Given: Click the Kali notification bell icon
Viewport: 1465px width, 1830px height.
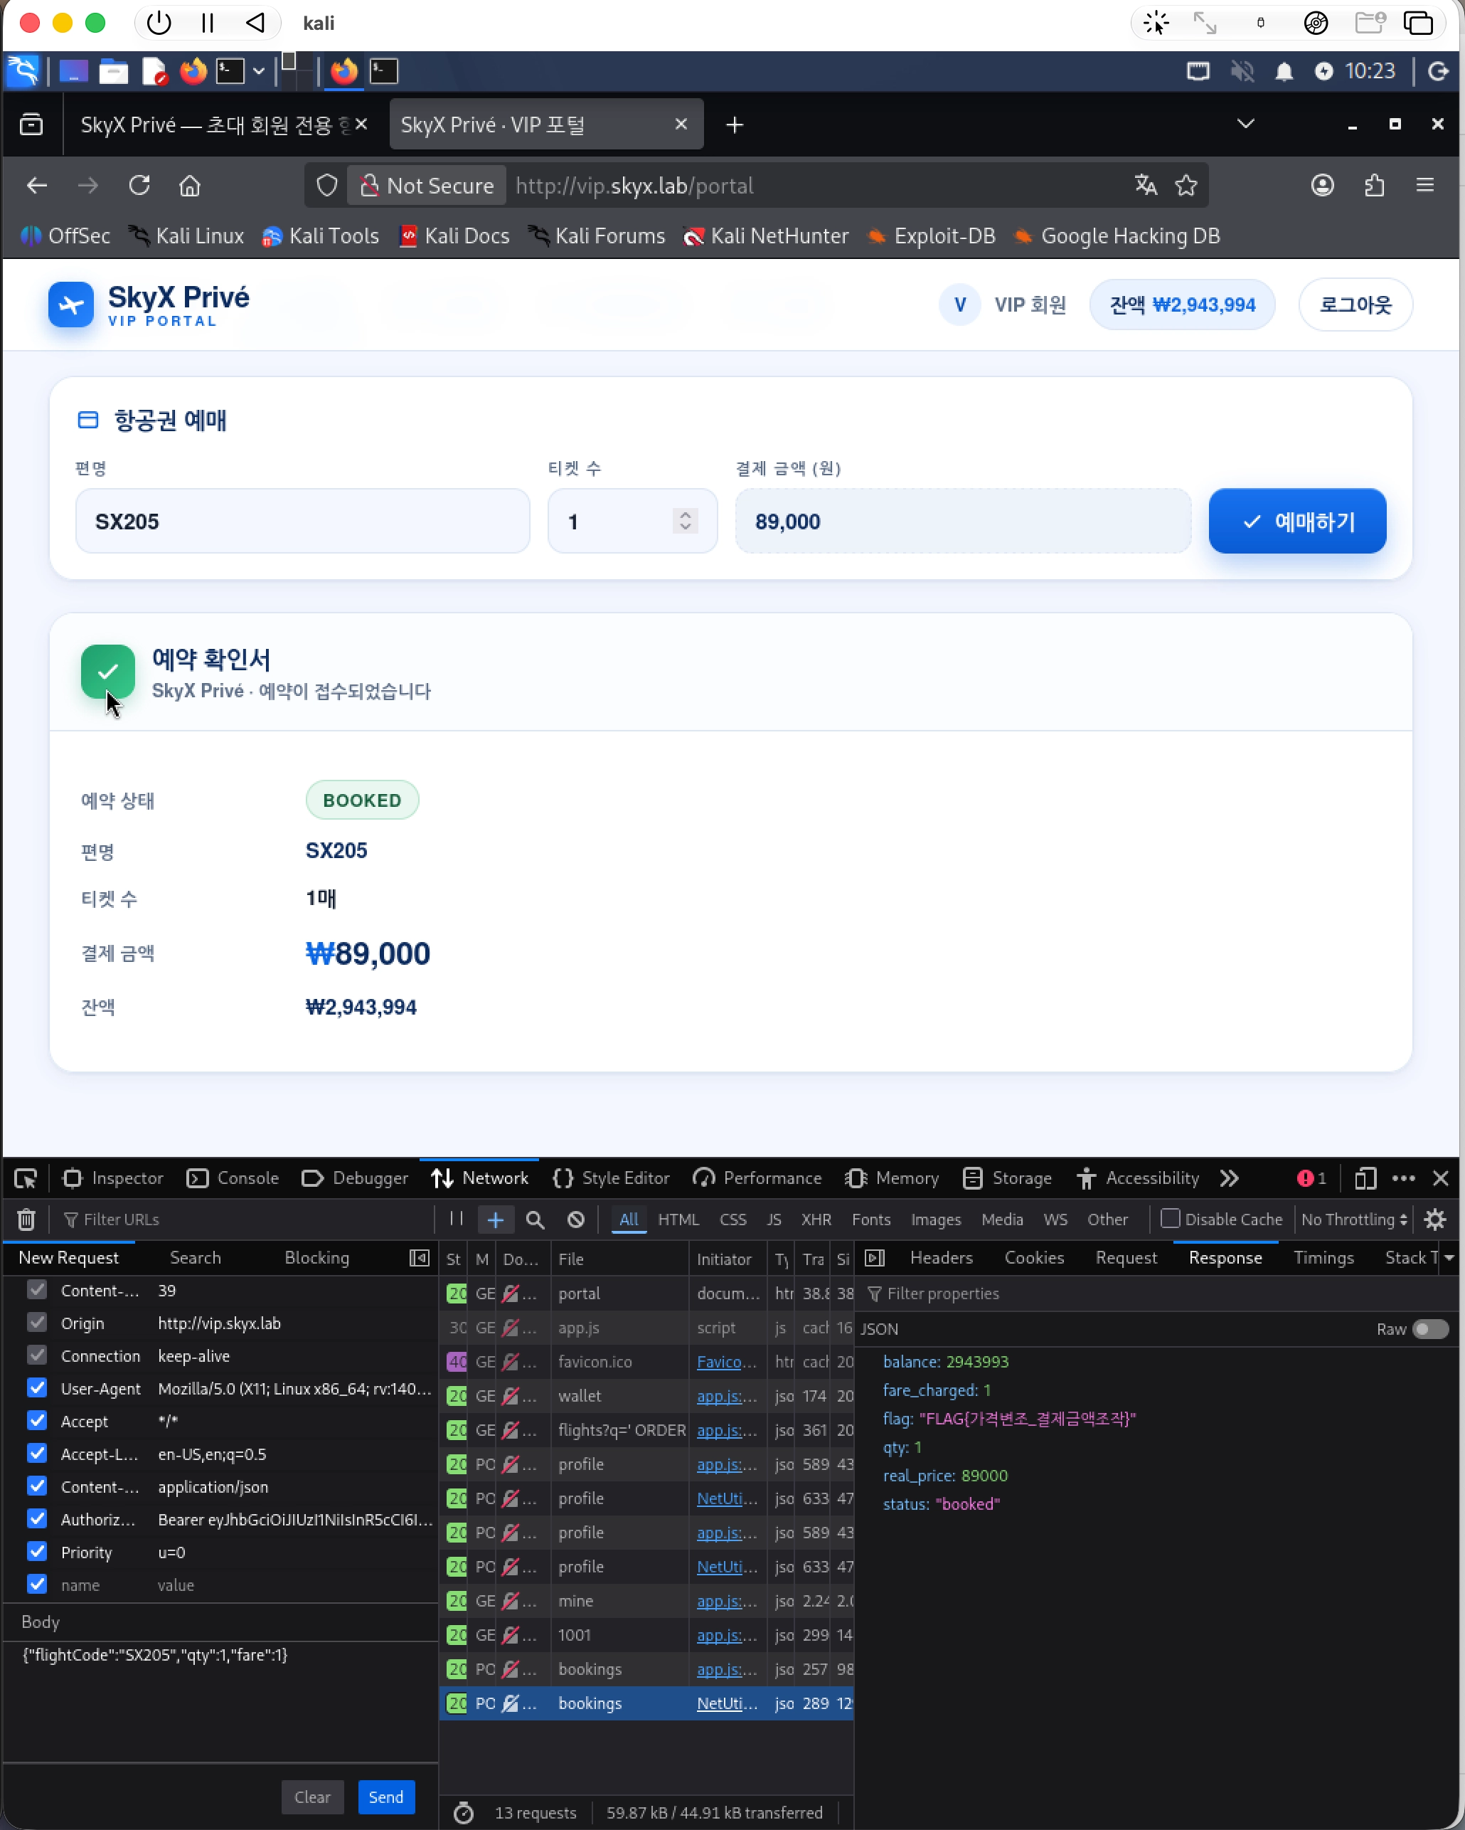Looking at the screenshot, I should [x=1284, y=71].
